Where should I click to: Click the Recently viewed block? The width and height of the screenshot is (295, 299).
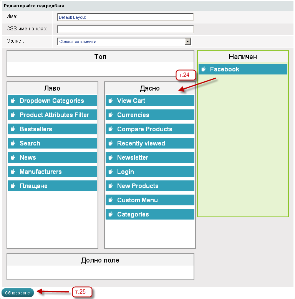(x=150, y=143)
